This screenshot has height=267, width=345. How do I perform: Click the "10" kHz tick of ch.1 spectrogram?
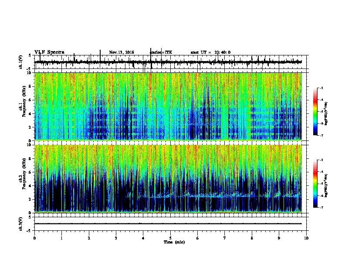29,73
